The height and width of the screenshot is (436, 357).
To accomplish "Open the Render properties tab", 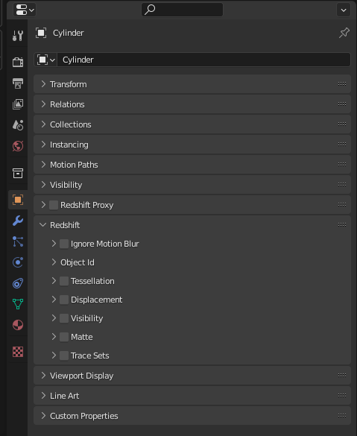I will point(18,62).
